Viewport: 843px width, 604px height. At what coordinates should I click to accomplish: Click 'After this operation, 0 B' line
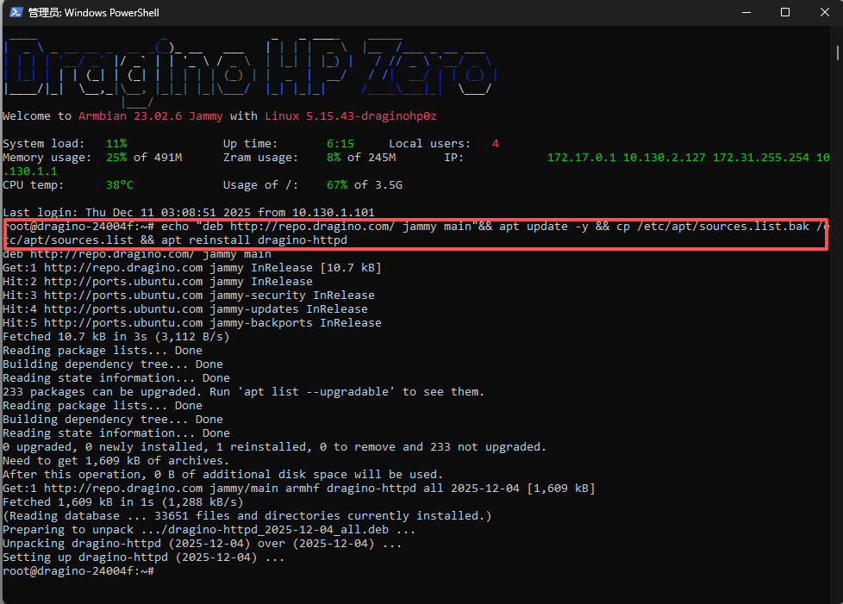[223, 475]
